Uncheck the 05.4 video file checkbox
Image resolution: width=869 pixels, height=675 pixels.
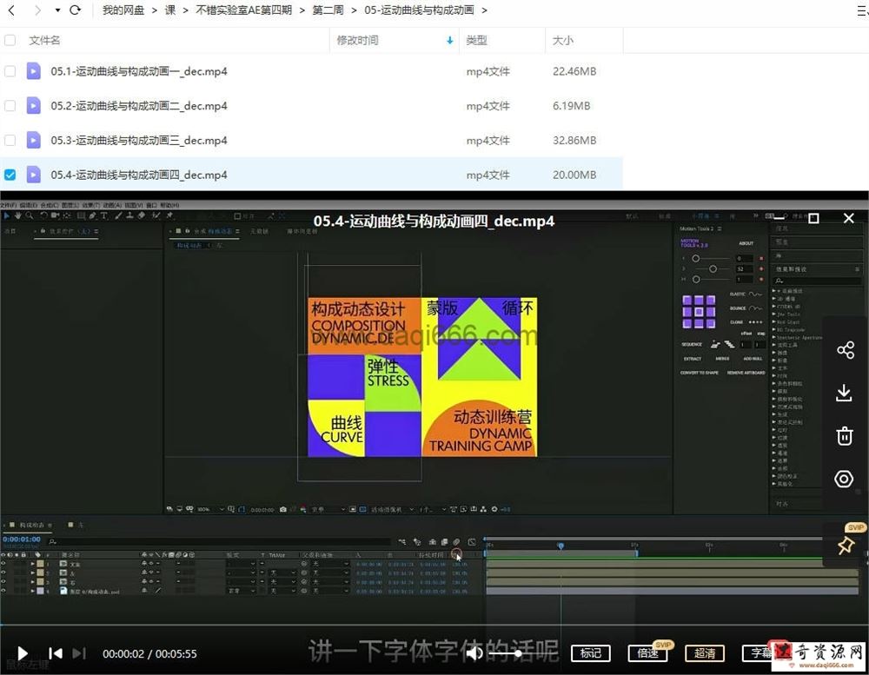point(10,175)
